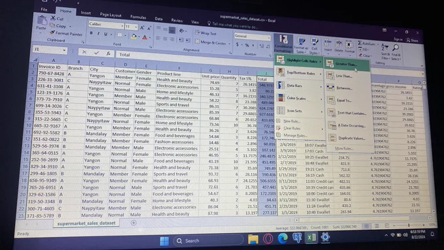
Task: Switch to the Insert tab
Action: [86, 13]
